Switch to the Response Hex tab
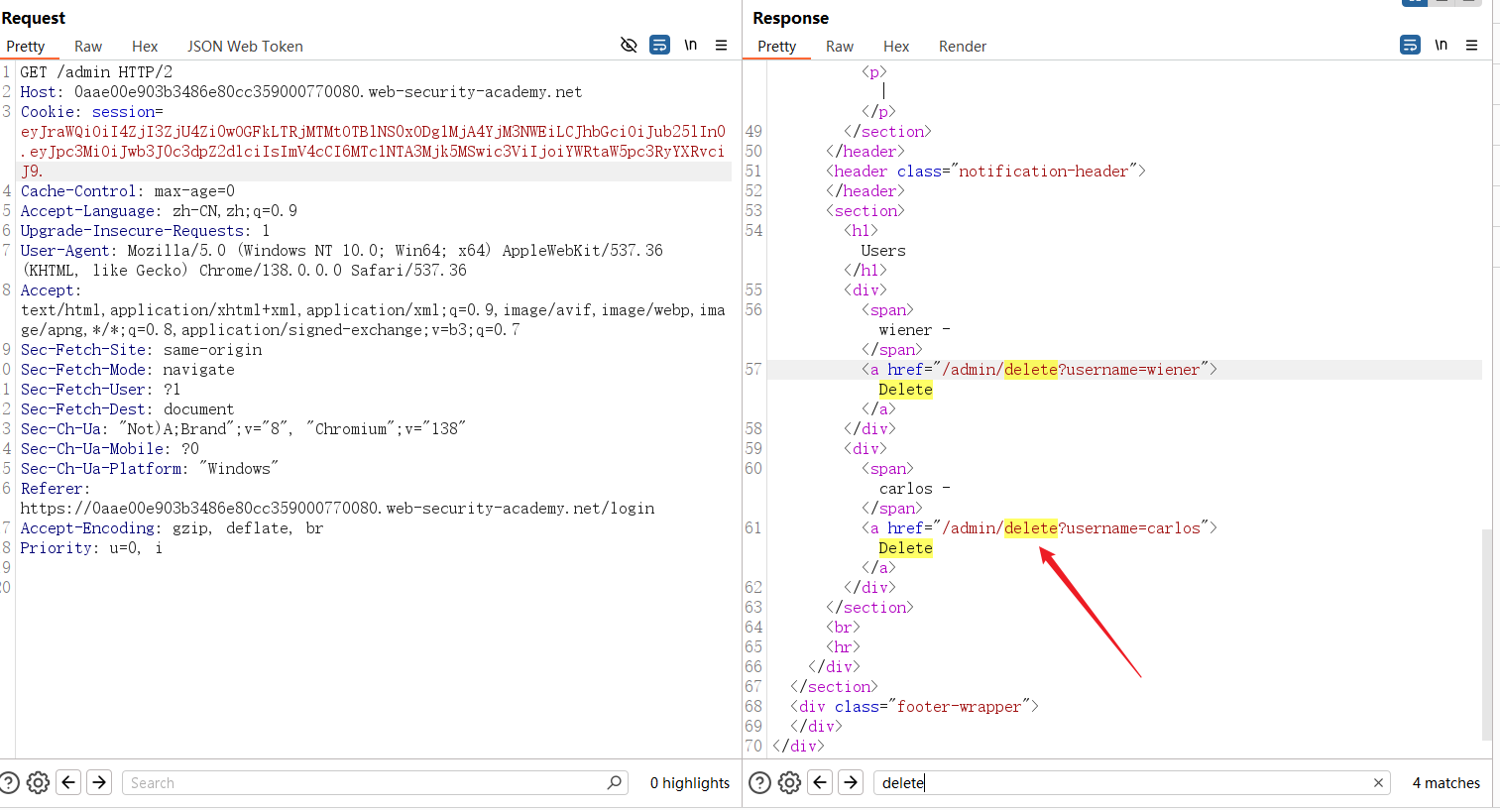This screenshot has height=810, width=1500. point(896,47)
